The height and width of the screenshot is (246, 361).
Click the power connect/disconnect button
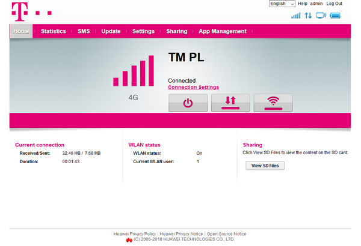[x=188, y=103]
